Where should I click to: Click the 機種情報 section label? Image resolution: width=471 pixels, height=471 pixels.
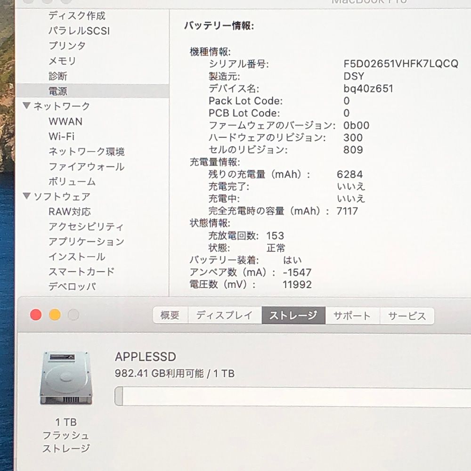point(210,52)
